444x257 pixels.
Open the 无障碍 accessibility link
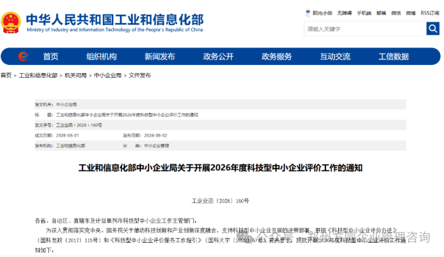click(344, 13)
